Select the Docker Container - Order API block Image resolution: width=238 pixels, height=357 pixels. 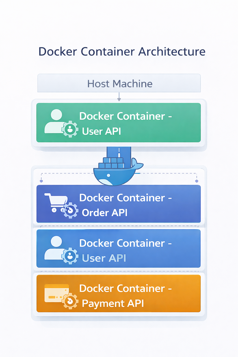coord(119,204)
